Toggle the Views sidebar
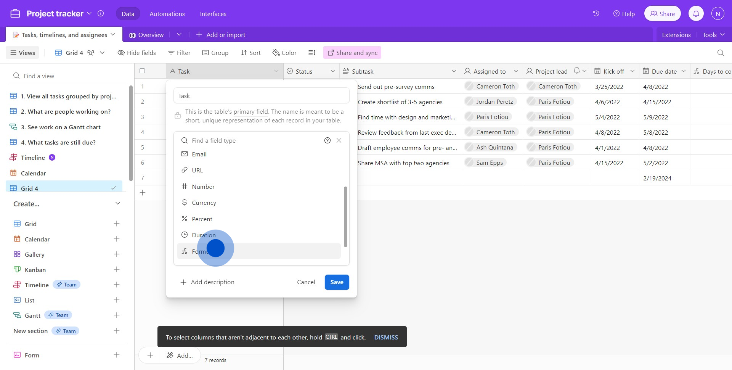The width and height of the screenshot is (732, 370). (x=22, y=53)
